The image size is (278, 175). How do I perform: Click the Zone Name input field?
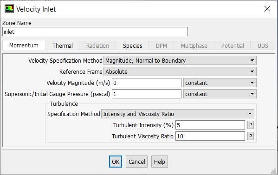[95, 32]
